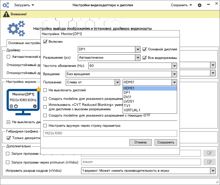This screenshot has width=220, height=185.
Task: Open the Сохранить dropdown in title bar
Action: [x=181, y=5]
